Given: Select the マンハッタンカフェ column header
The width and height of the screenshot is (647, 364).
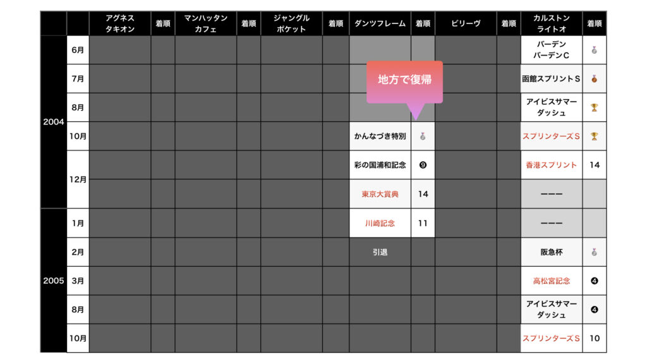Looking at the screenshot, I should click(205, 23).
